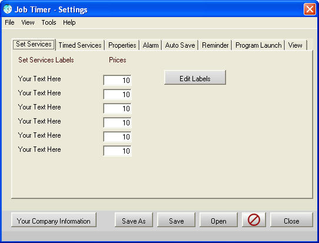This screenshot has height=243, width=319.
Task: Open the Reminder tab
Action: tap(215, 45)
